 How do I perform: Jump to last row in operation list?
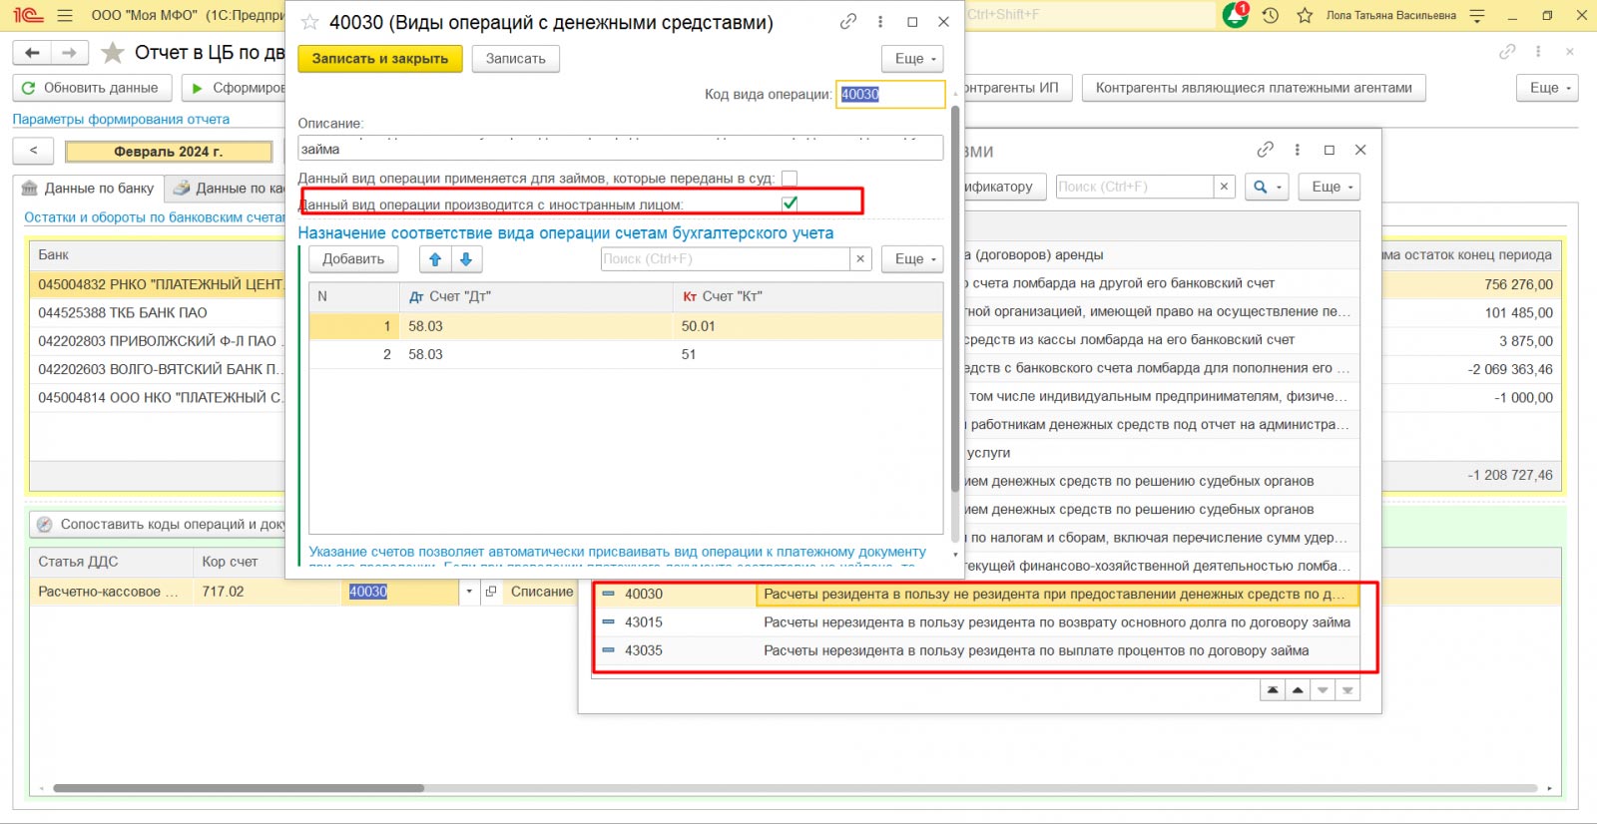coord(1347,690)
